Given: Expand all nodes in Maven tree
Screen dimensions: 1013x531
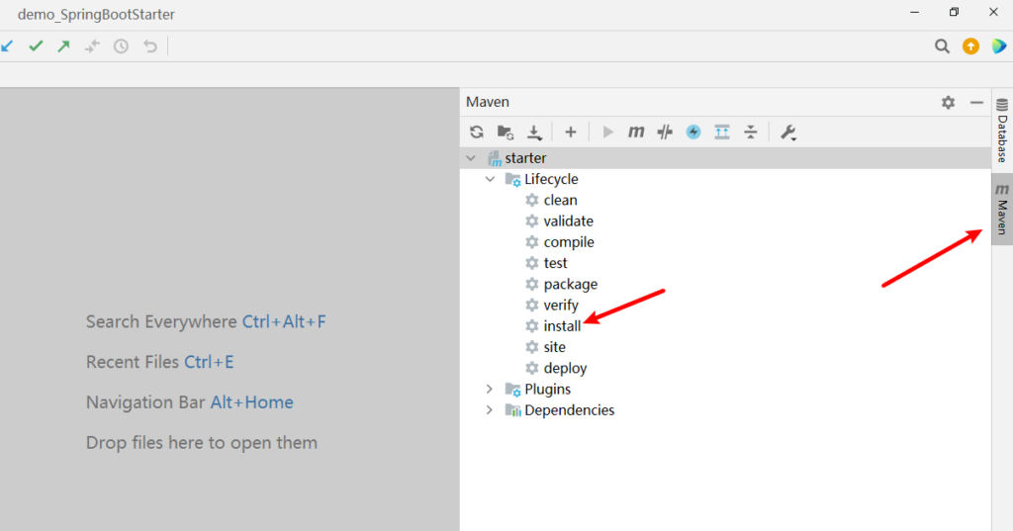Looking at the screenshot, I should pos(721,132).
